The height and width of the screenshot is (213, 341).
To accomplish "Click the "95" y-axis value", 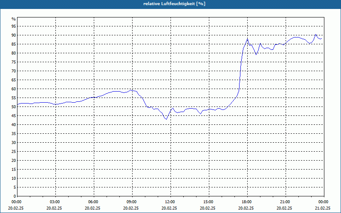I will [14, 26].
